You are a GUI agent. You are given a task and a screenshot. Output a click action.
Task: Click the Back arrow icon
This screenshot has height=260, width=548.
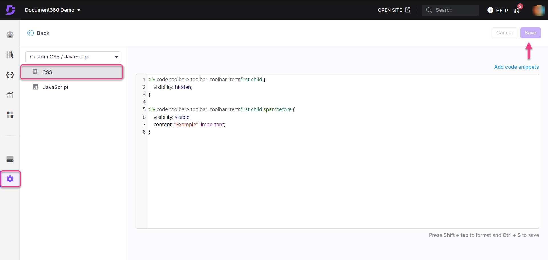[x=31, y=33]
